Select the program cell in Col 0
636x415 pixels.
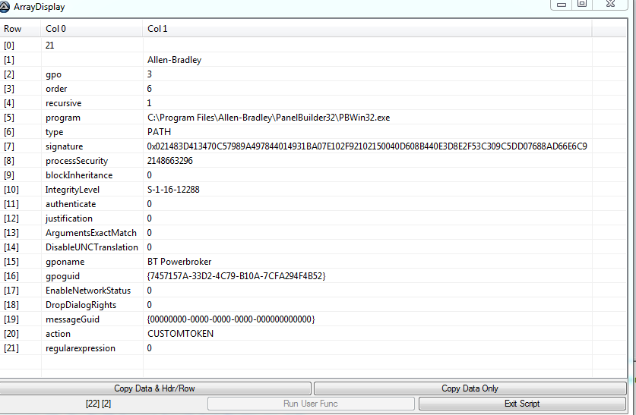tap(63, 118)
